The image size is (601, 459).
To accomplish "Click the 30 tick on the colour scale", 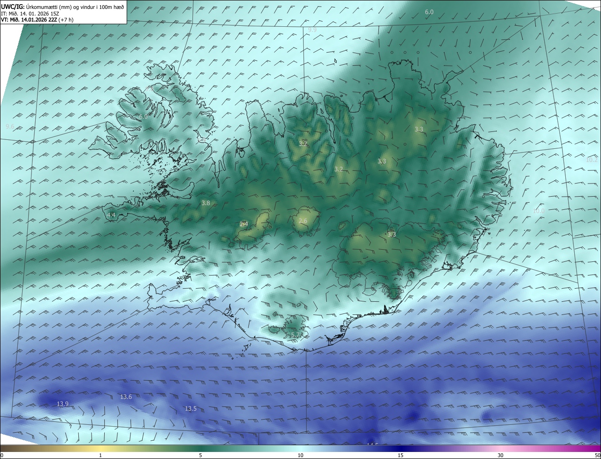I will tap(501, 455).
